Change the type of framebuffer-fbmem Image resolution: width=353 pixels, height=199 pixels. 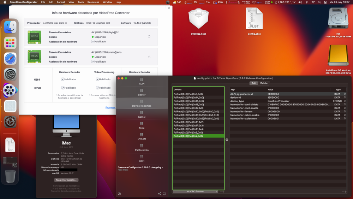tap(345, 112)
